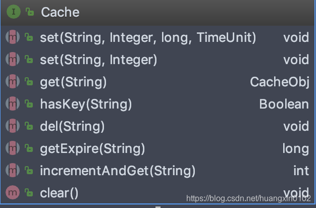The image size is (316, 208).
Task: Click the public lock icon of incrementAndGet(String)
Action: (29, 170)
